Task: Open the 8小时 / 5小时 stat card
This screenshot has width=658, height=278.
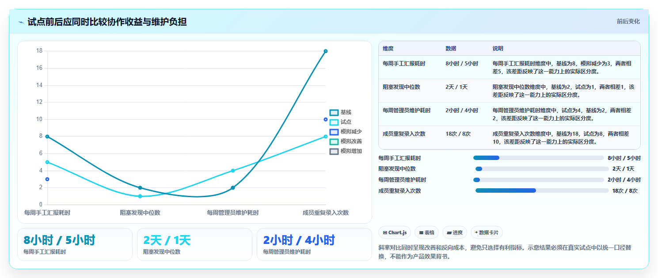Action: coord(75,244)
